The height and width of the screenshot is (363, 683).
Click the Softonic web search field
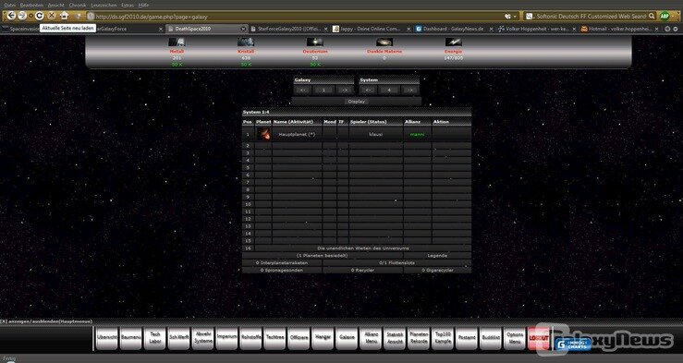[592, 16]
